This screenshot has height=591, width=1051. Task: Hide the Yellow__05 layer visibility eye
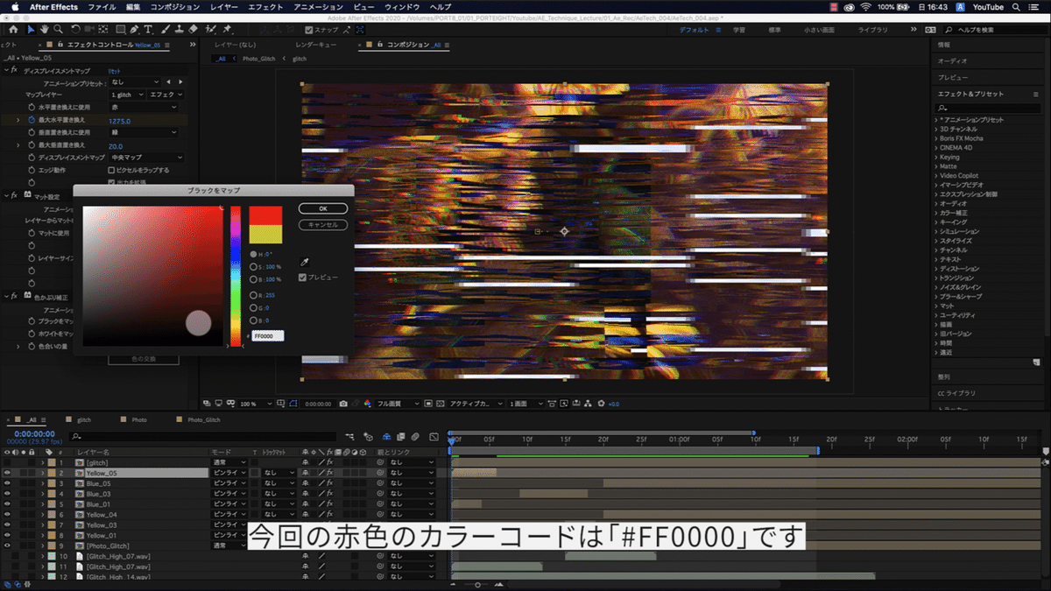pos(7,472)
